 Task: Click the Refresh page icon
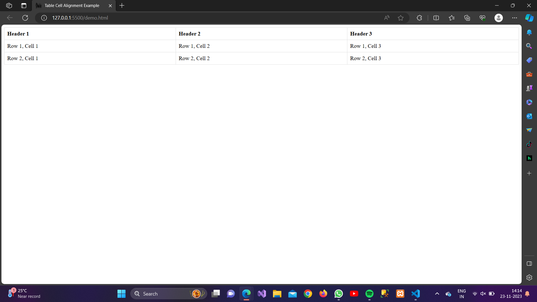pos(25,18)
